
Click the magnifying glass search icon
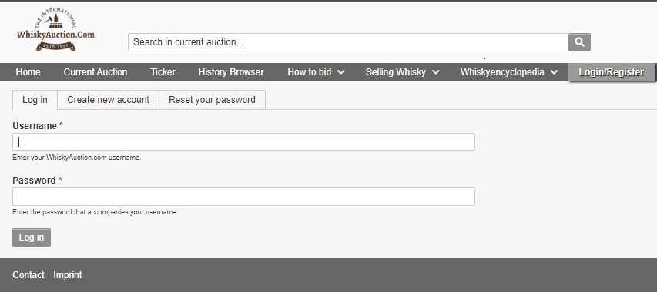(579, 42)
